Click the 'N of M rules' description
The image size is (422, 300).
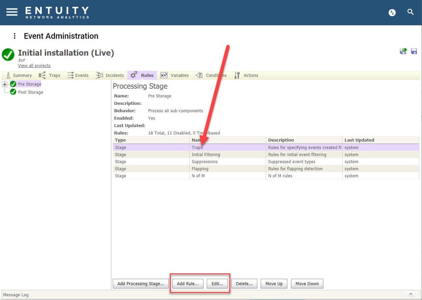(x=280, y=176)
